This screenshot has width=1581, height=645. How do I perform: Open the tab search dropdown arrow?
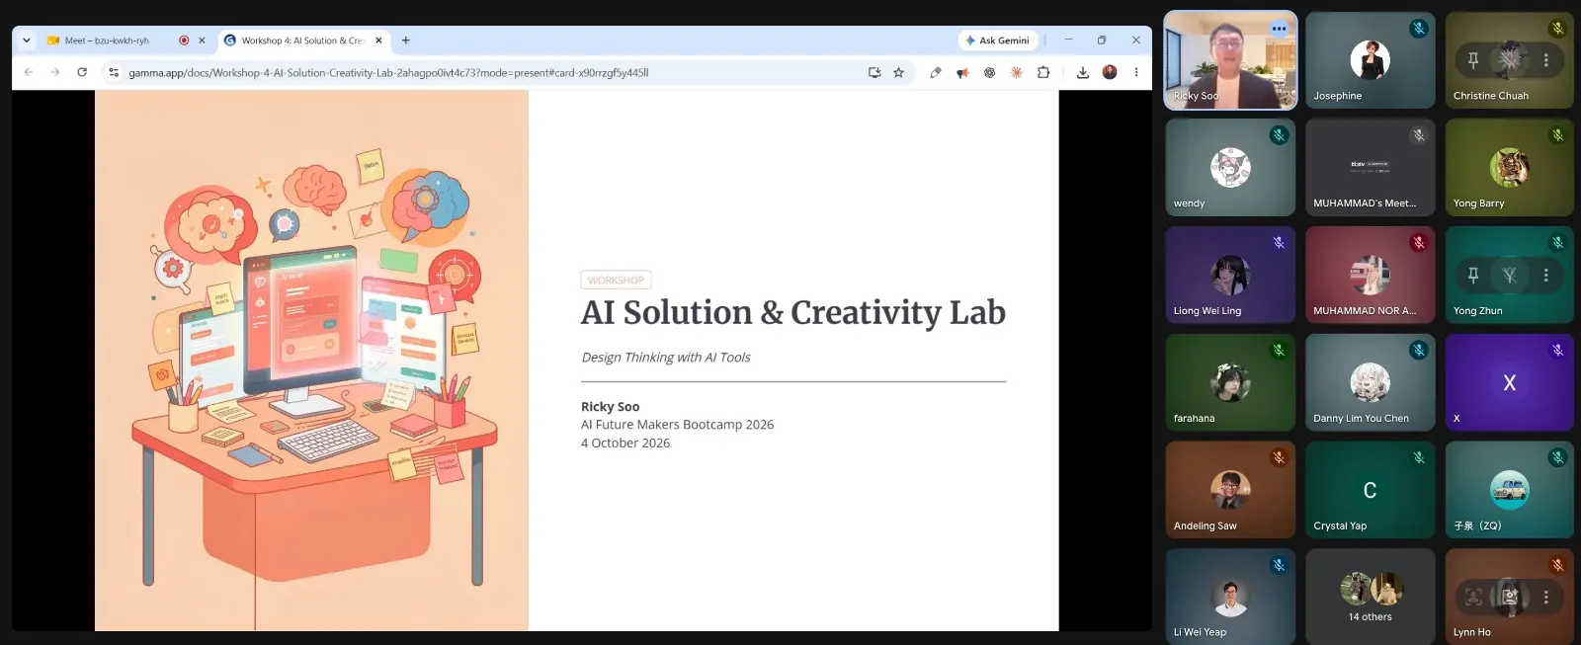point(27,40)
